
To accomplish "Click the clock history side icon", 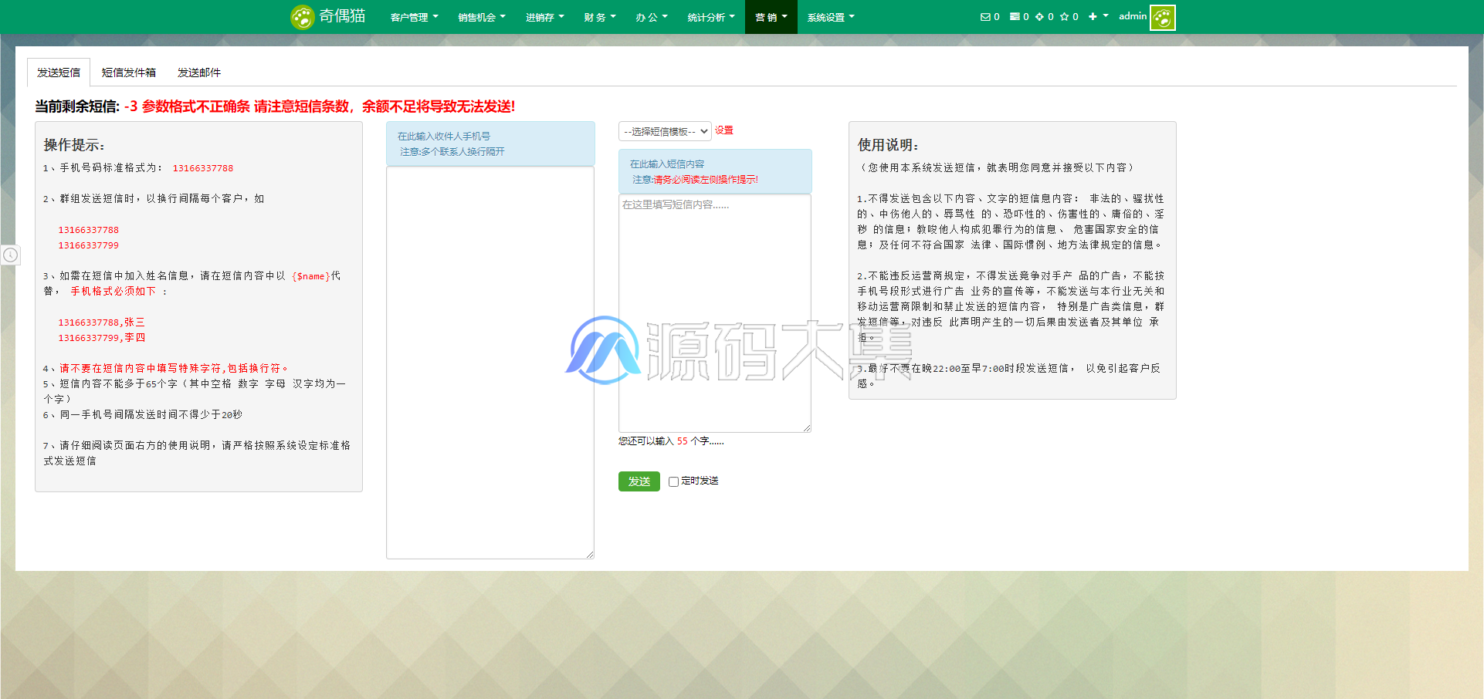I will click(x=10, y=255).
